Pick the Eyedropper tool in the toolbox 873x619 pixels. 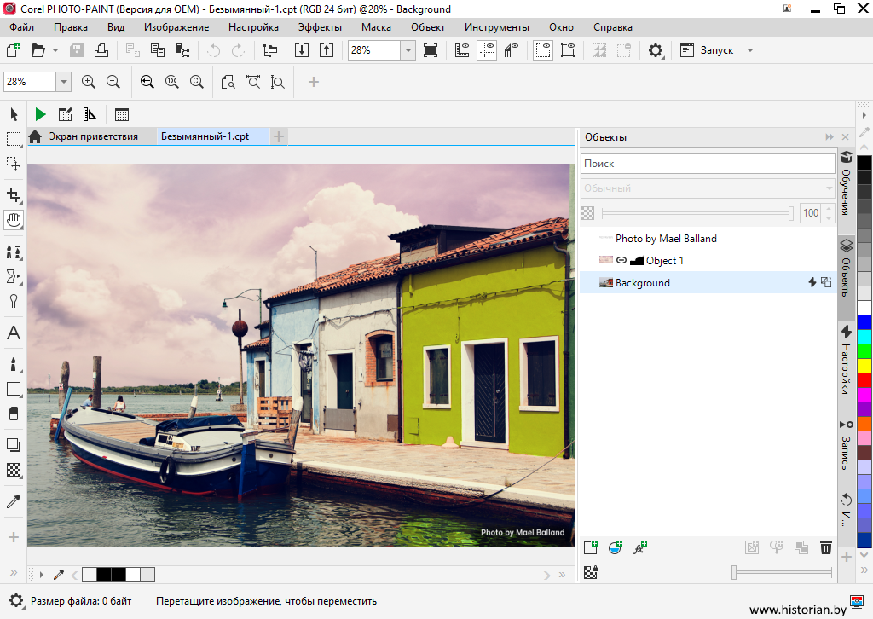click(14, 501)
